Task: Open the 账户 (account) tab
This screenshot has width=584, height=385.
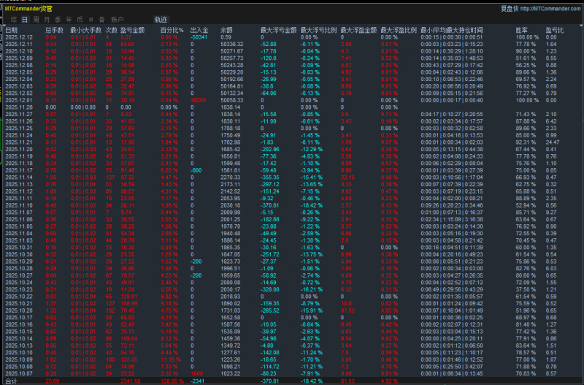Action: pos(117,19)
